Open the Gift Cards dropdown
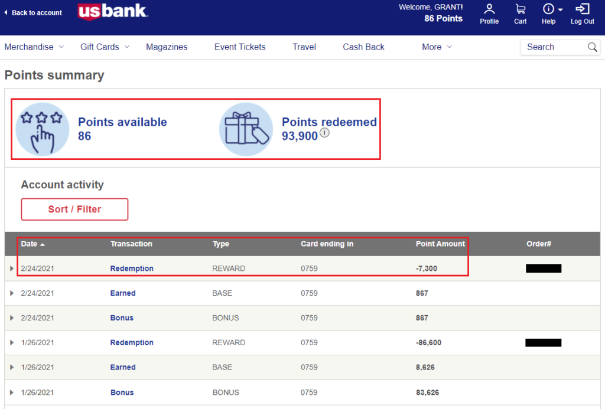 104,47
